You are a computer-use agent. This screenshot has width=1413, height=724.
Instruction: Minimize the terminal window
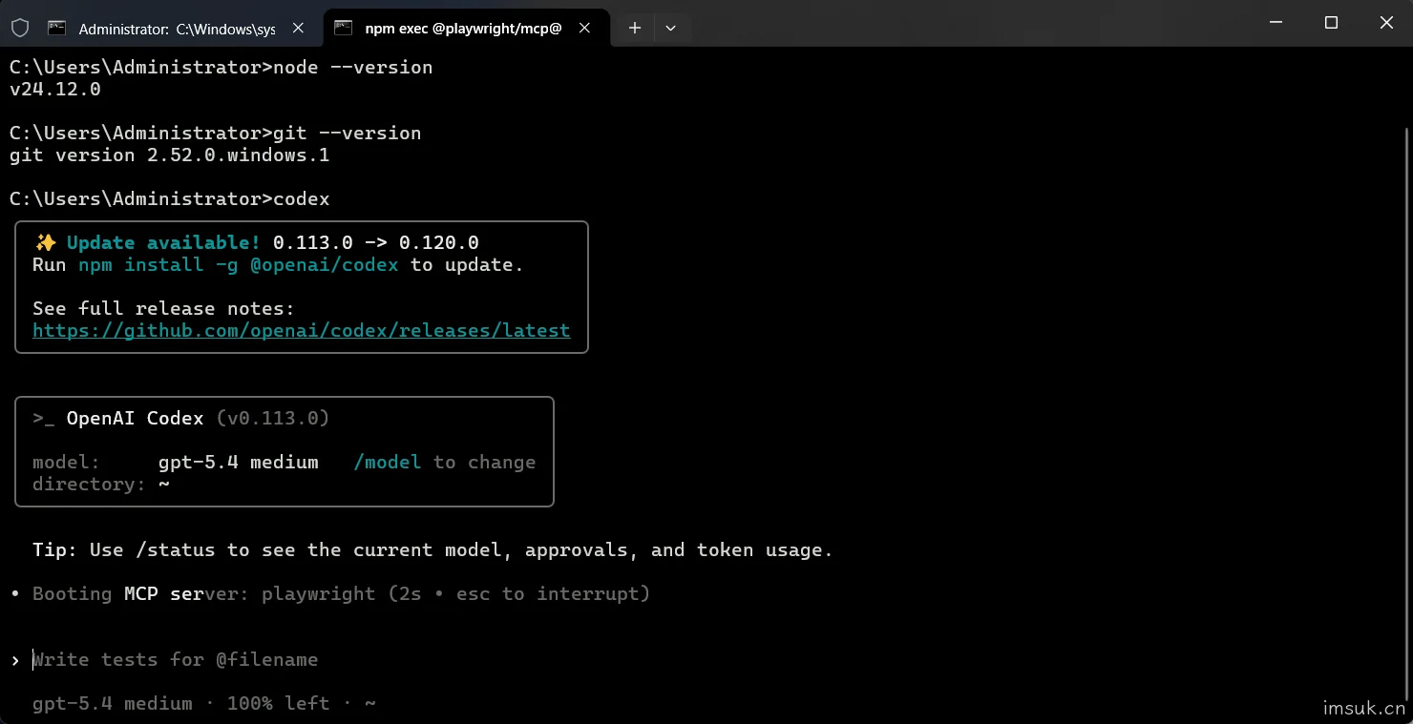(x=1276, y=23)
